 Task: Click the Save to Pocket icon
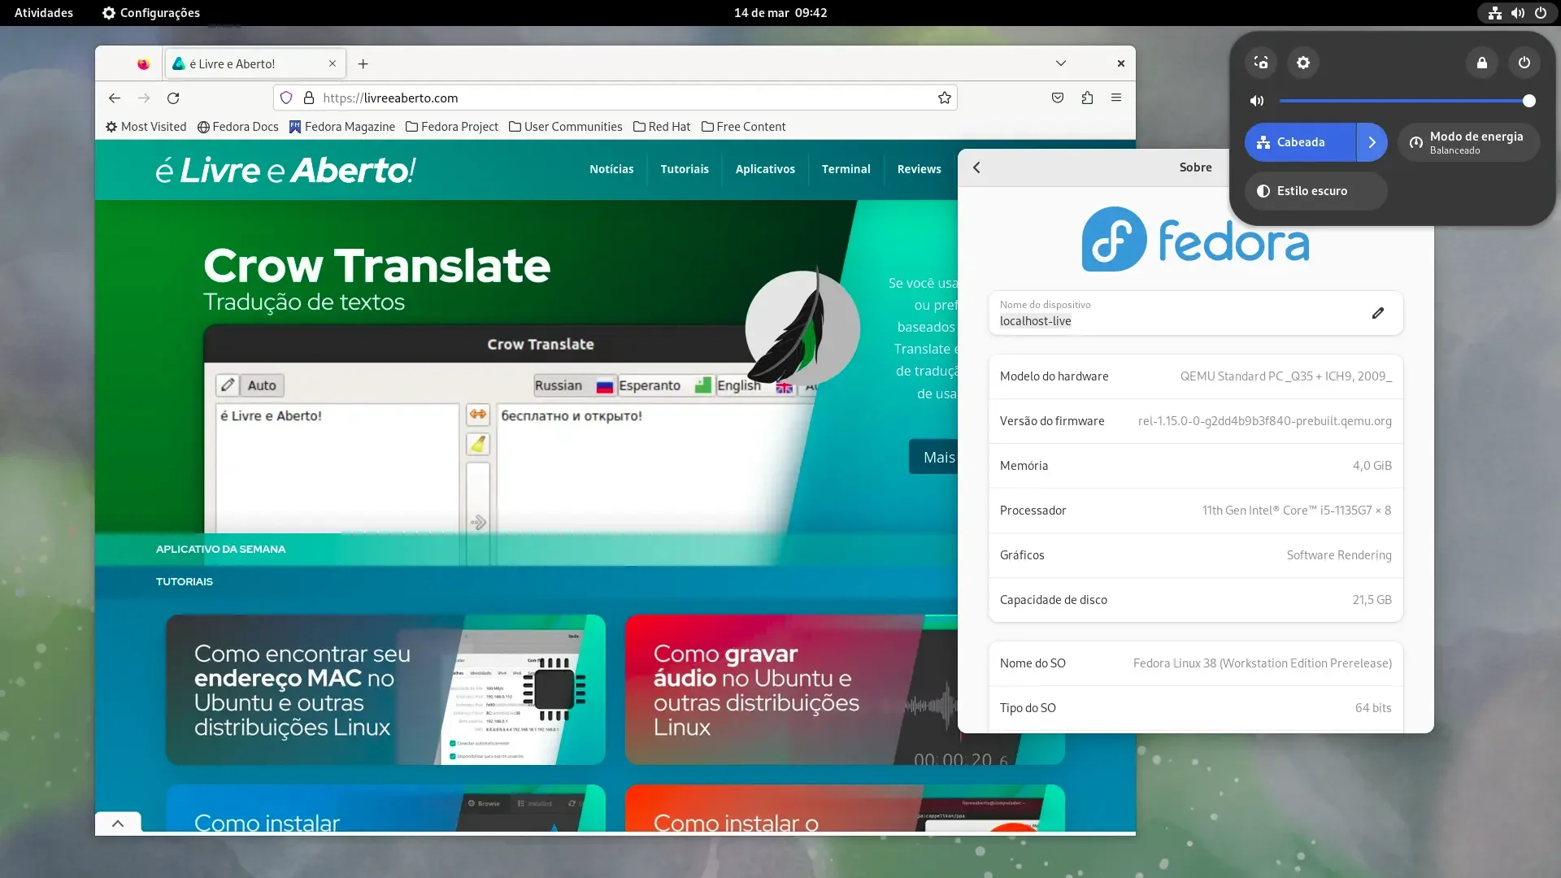point(1058,98)
